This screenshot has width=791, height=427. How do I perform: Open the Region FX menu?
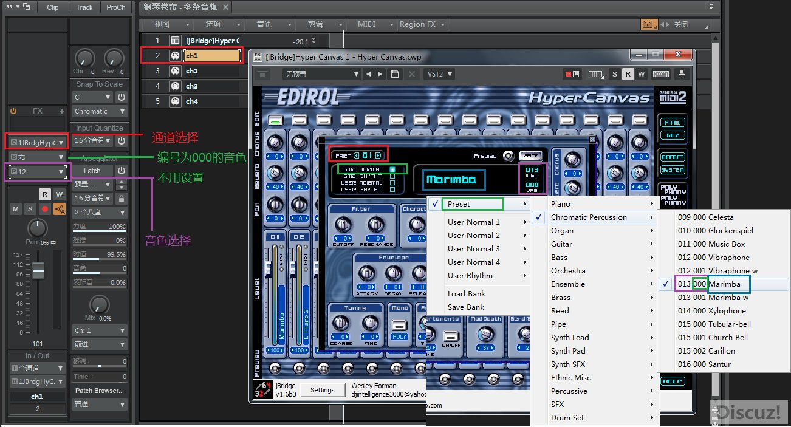click(422, 24)
